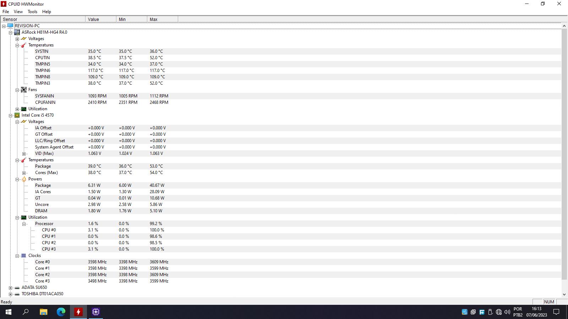Click the Min column header
The width and height of the screenshot is (568, 319).
[132, 19]
